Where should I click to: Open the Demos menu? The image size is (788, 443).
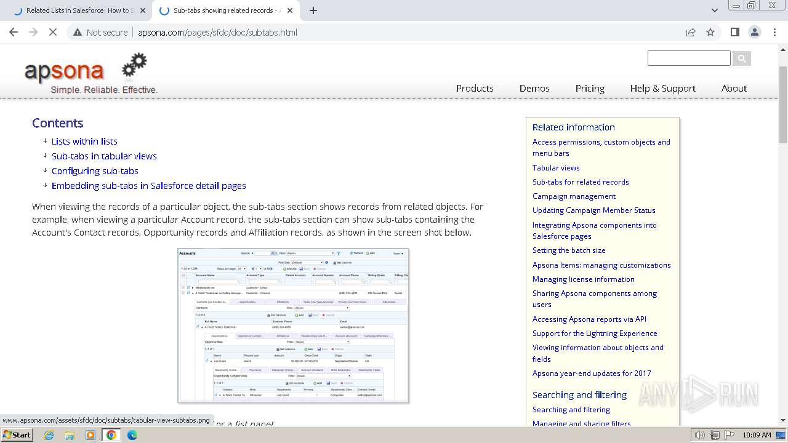pyautogui.click(x=534, y=88)
